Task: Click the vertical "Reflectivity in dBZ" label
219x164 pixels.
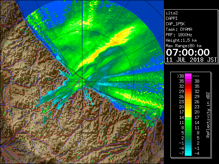Action: tap(208, 115)
